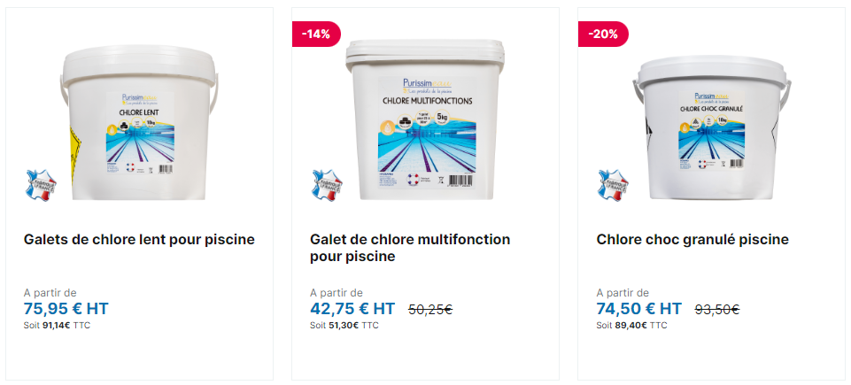Open the Chlore Choc Granulé bucket image

[x=711, y=128]
